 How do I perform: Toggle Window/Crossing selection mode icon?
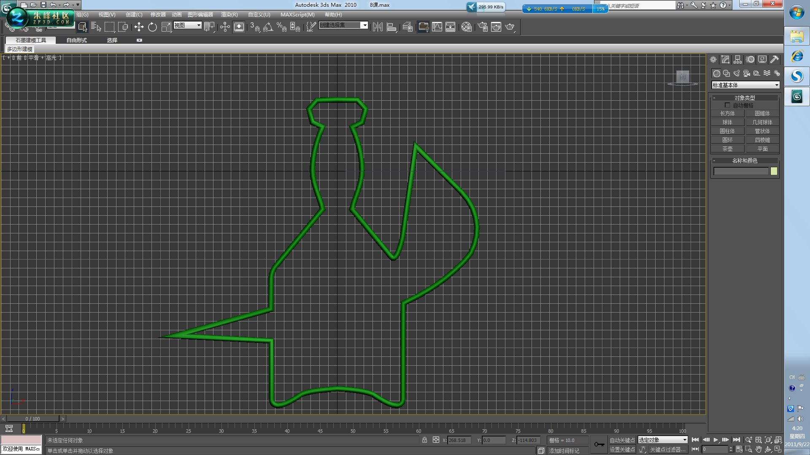[123, 27]
